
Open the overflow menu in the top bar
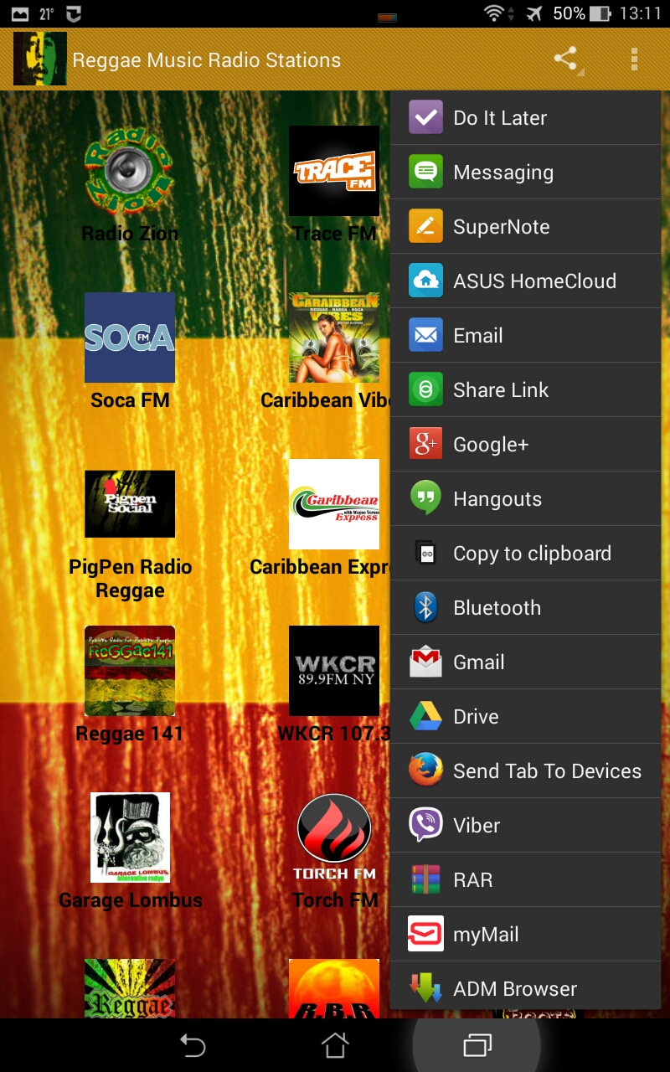632,59
